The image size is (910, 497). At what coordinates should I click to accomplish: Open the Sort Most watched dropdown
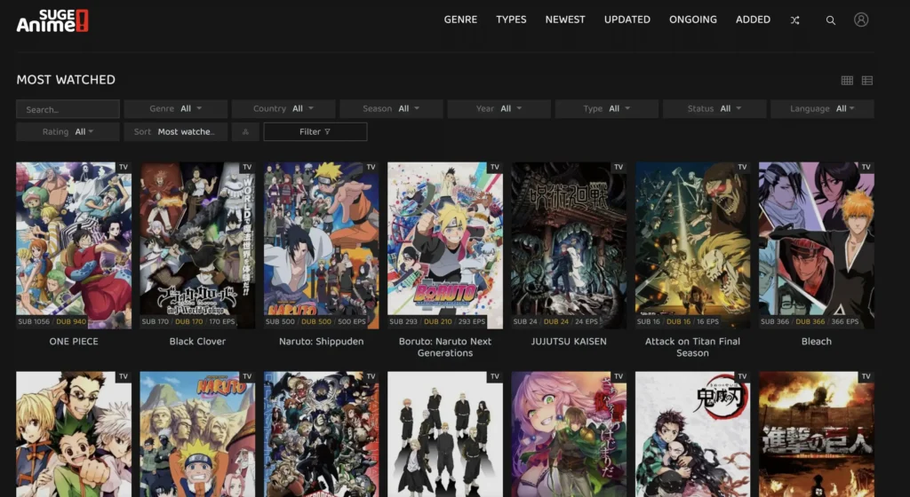(x=176, y=132)
